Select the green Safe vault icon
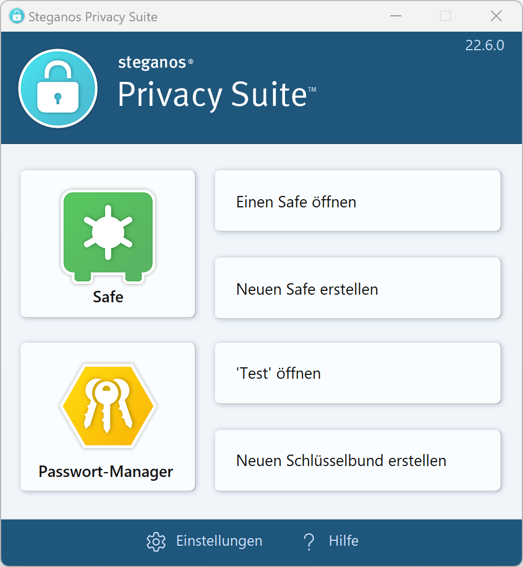523x567 pixels. [108, 236]
